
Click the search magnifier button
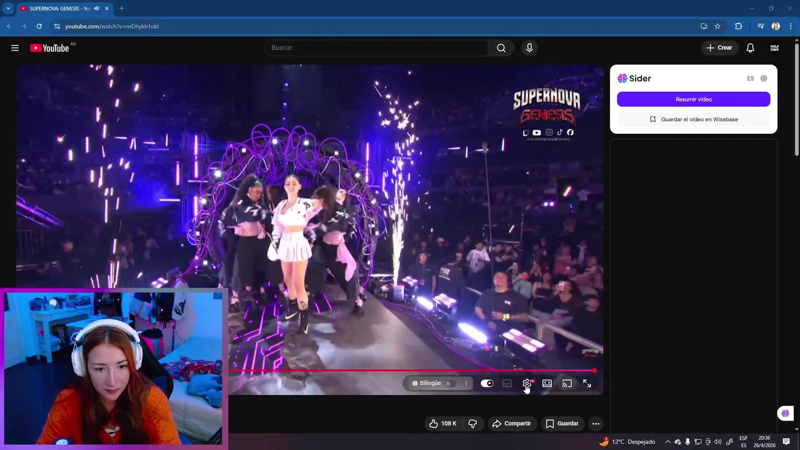501,47
